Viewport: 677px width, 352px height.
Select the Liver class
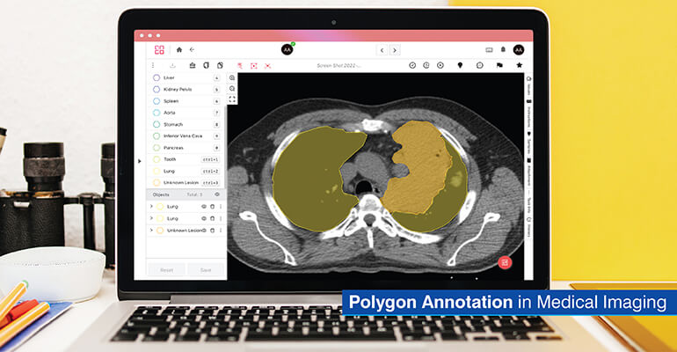click(x=186, y=78)
